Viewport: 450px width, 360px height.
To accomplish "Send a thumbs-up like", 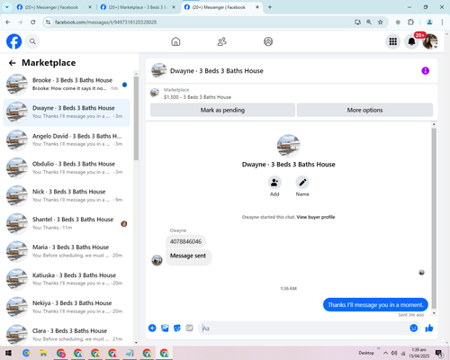I will (429, 328).
